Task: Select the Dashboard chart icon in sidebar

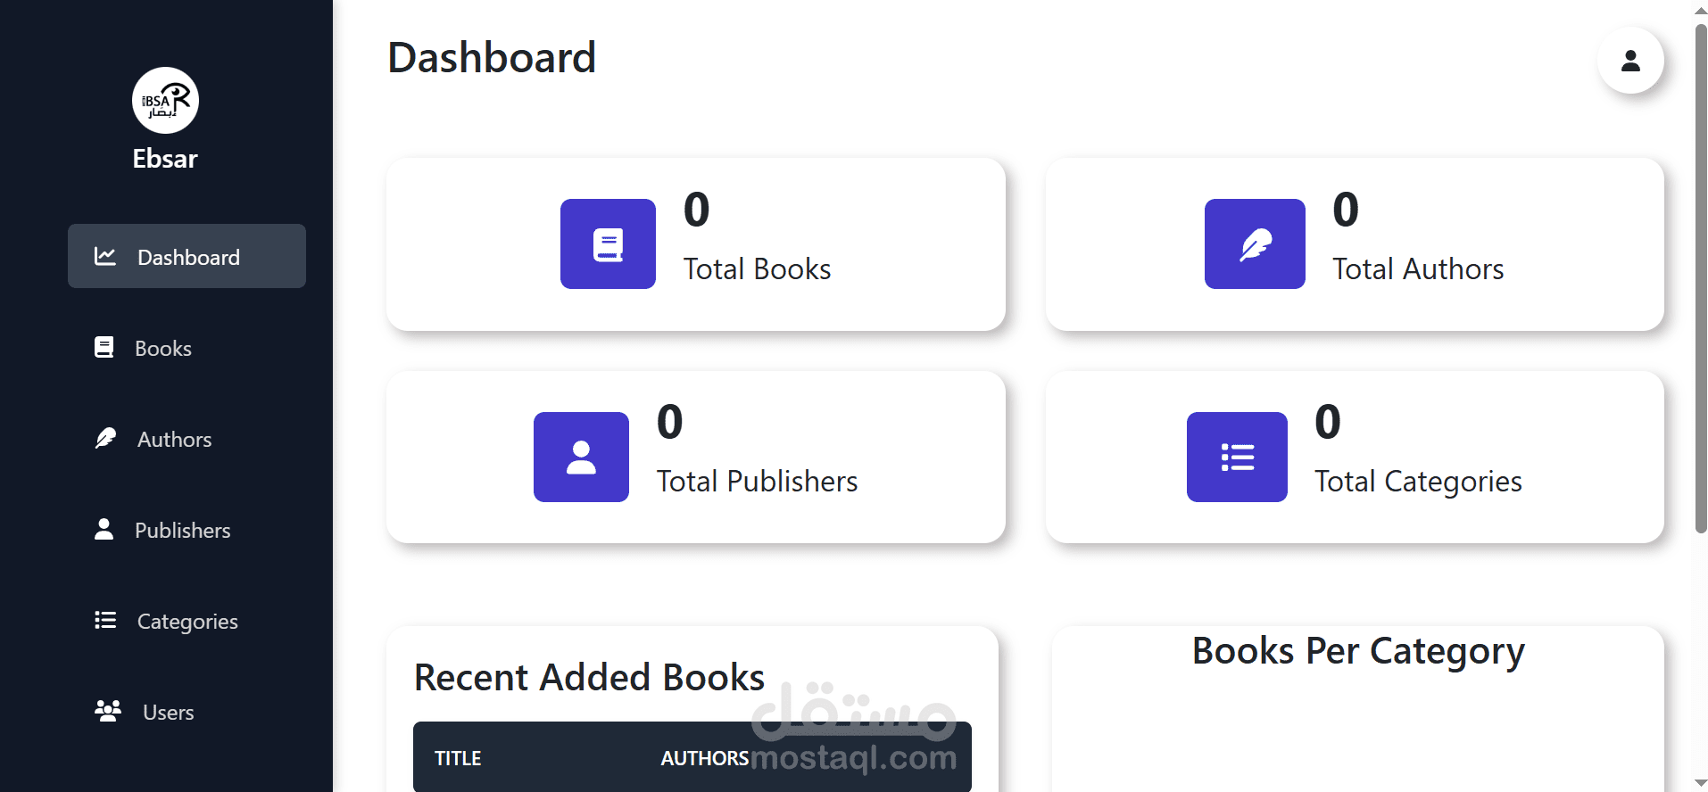Action: (x=105, y=256)
